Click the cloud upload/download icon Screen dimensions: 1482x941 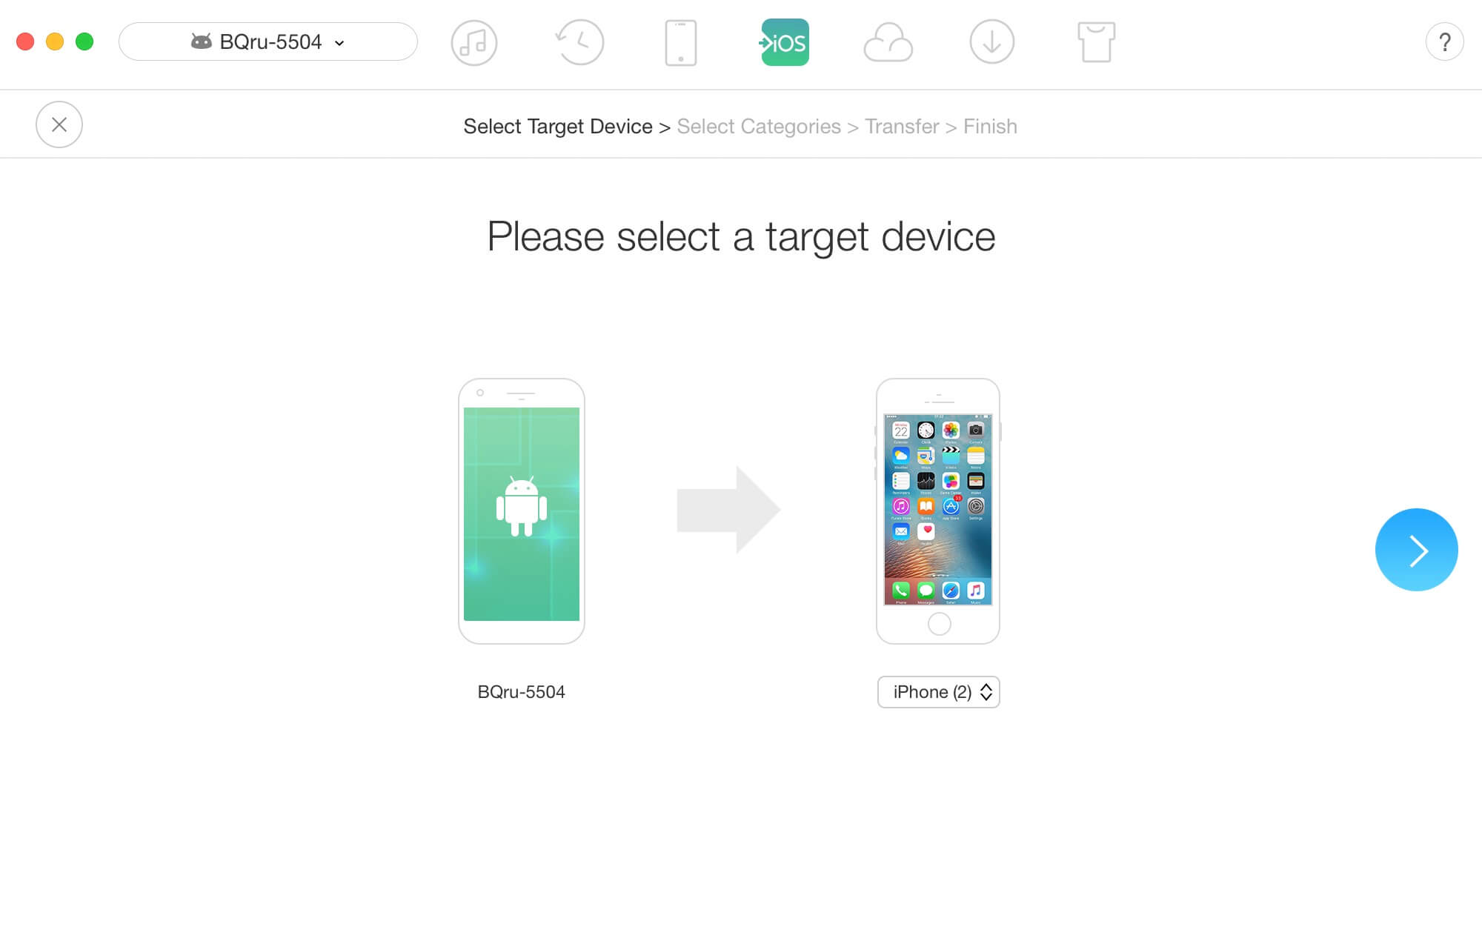pyautogui.click(x=885, y=41)
